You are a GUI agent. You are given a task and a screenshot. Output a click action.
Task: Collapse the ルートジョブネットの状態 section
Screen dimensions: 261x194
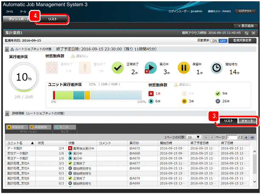pos(7,49)
